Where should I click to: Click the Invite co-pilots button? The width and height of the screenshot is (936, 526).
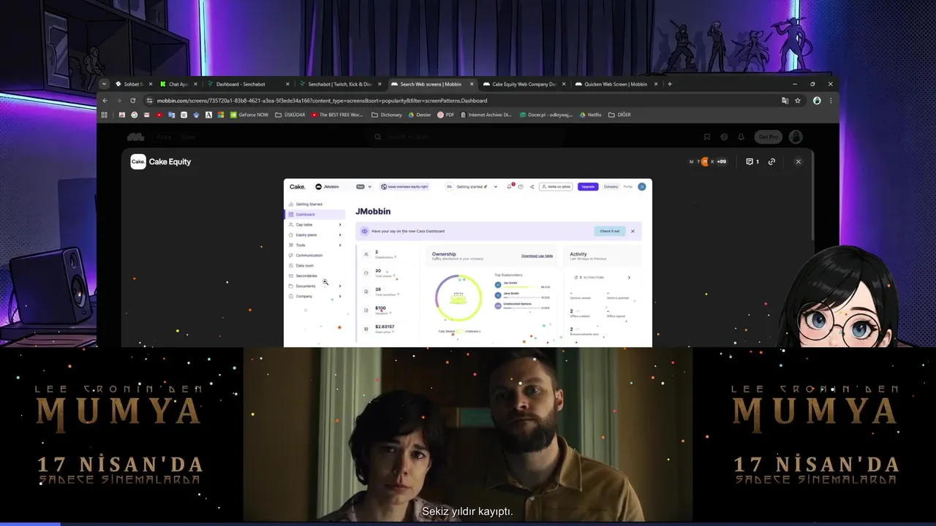556,186
